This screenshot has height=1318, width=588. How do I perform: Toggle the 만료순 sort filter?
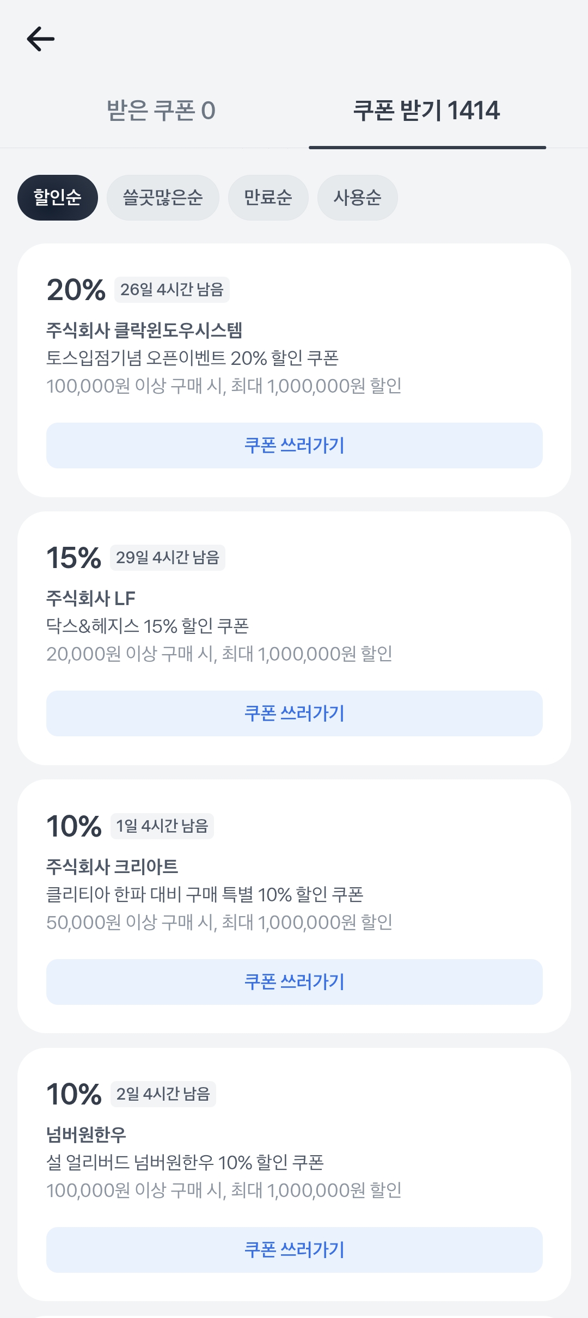point(268,197)
